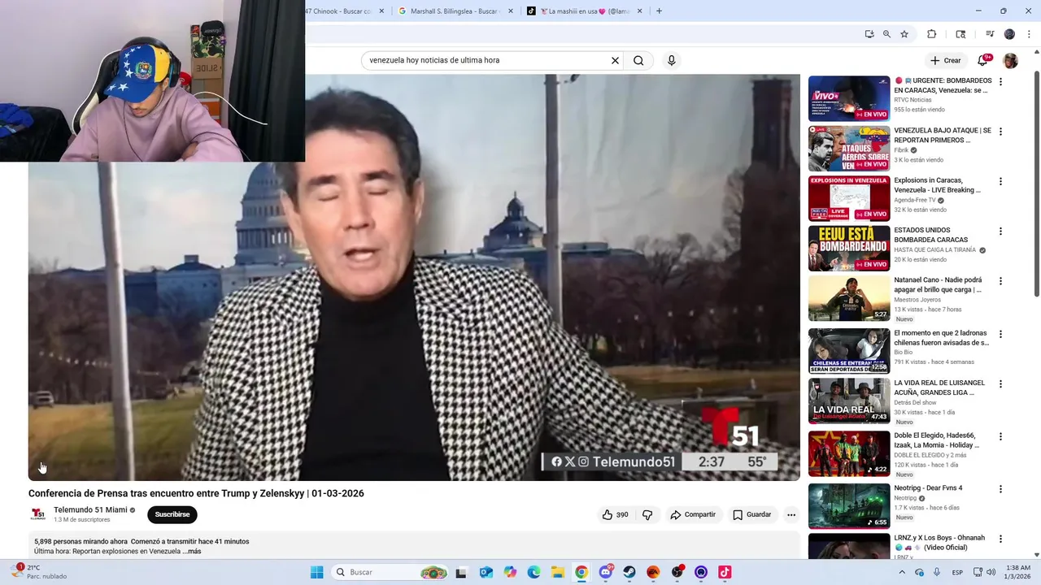Open YouTube notifications bell

[x=982, y=60]
